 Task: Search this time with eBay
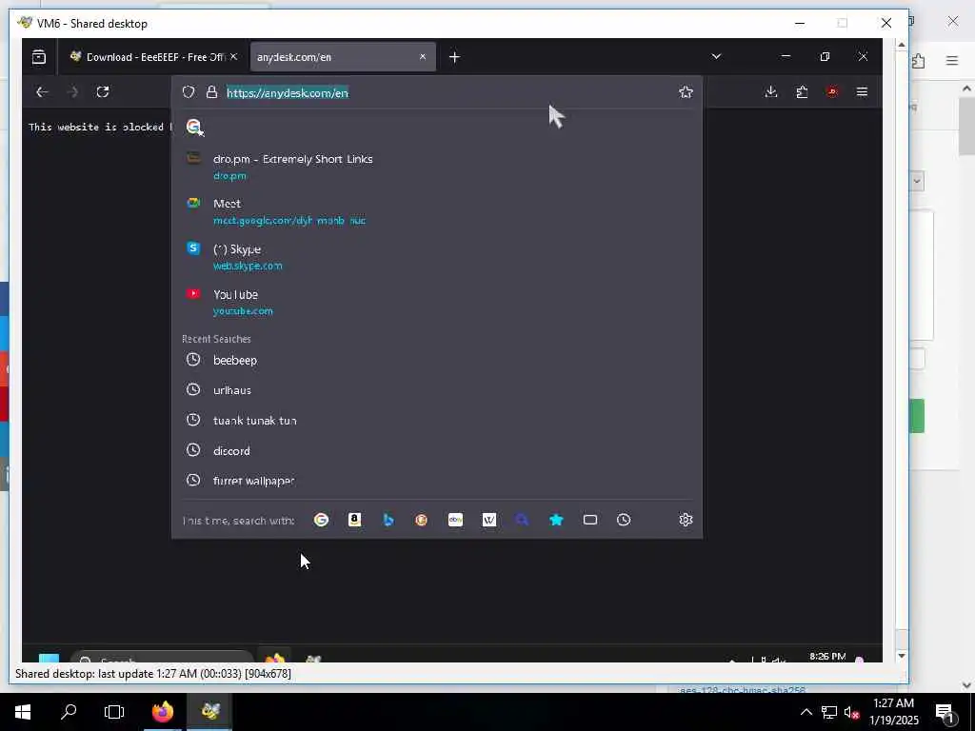(x=455, y=520)
